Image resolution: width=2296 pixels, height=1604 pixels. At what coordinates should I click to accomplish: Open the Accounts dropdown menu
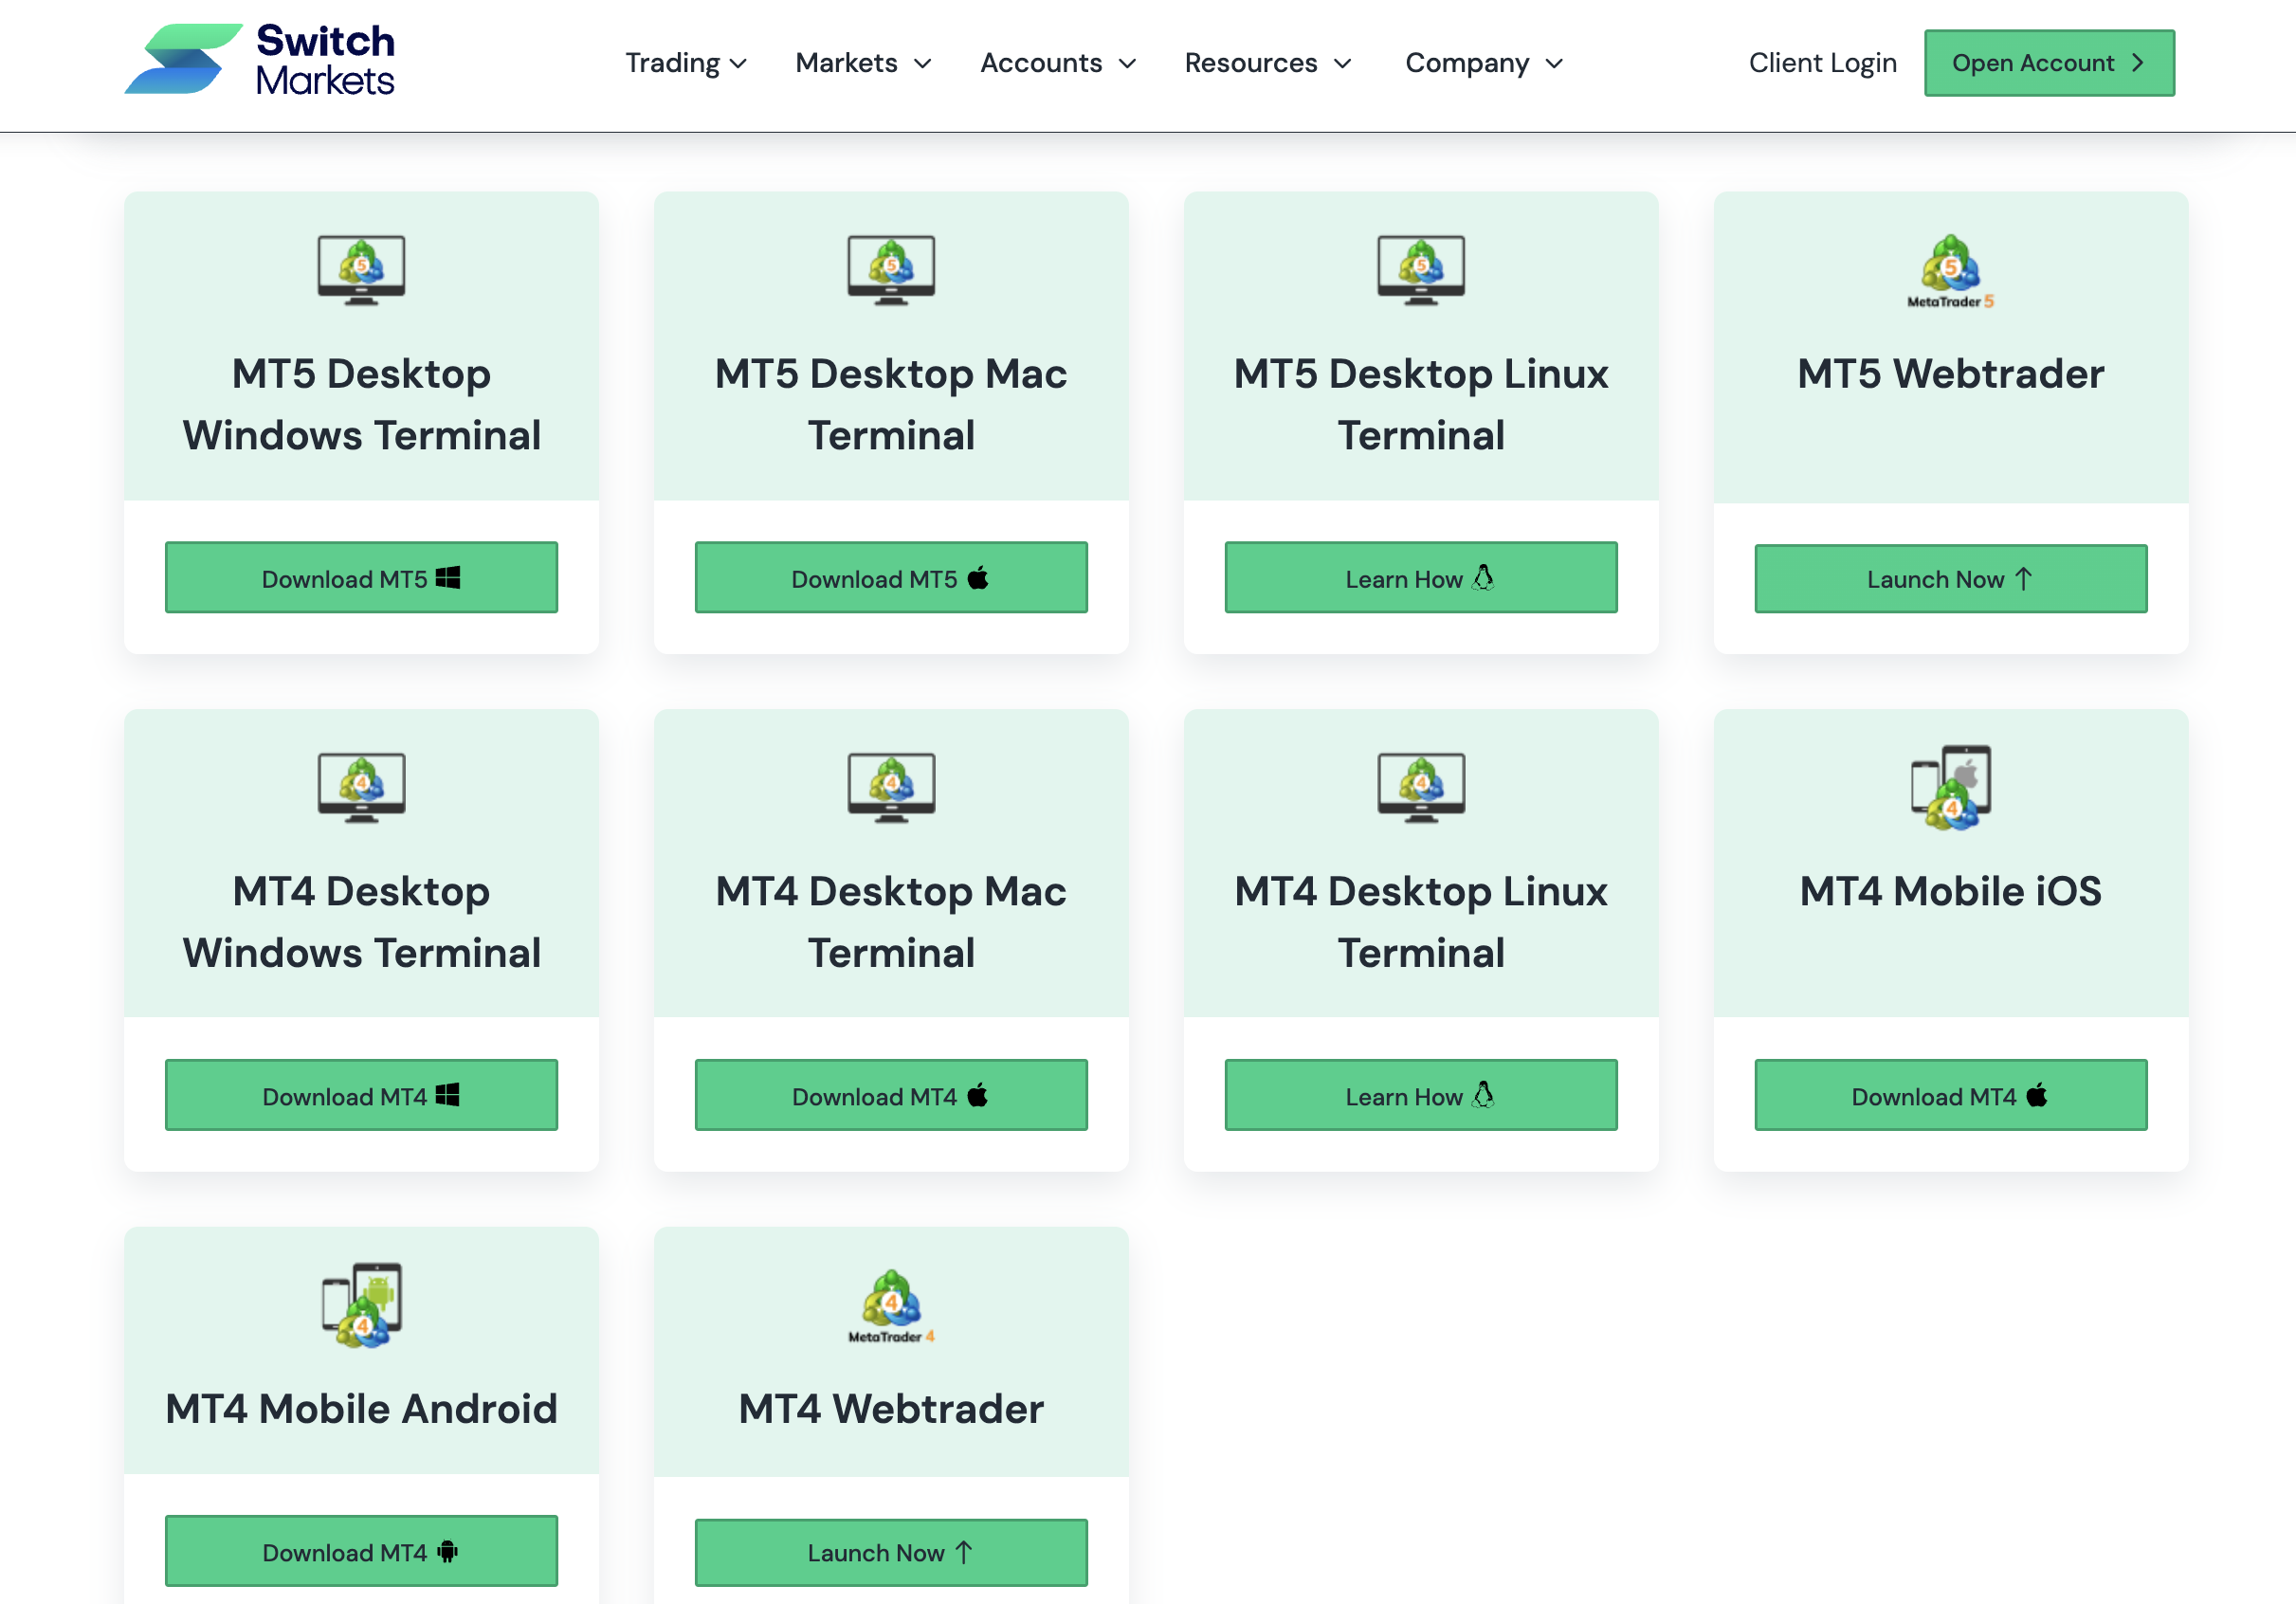[x=1058, y=63]
